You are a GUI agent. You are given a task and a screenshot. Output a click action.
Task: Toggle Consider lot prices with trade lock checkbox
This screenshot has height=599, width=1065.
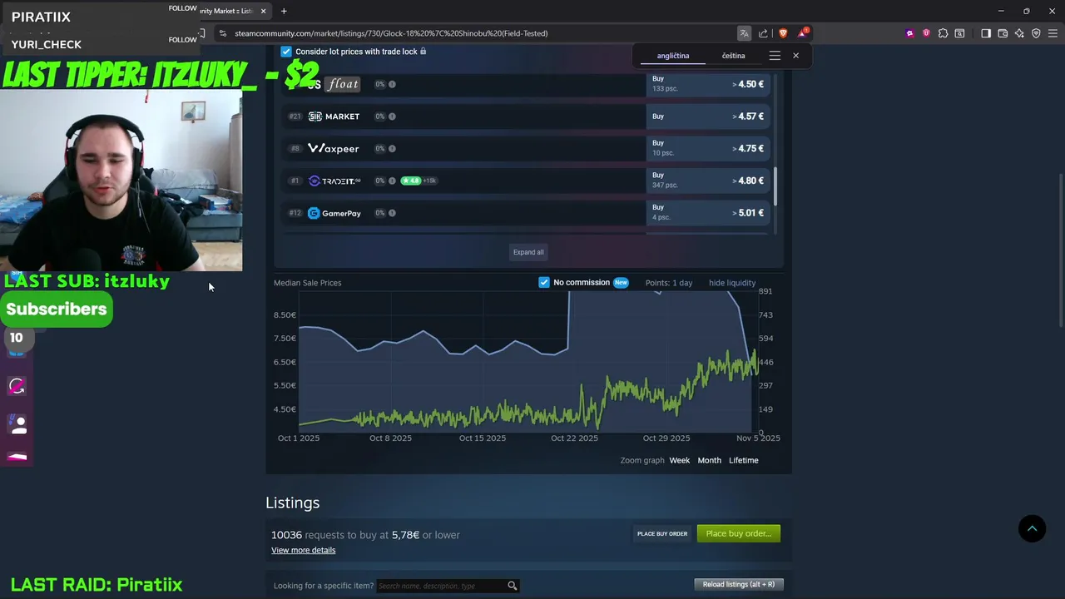point(286,52)
